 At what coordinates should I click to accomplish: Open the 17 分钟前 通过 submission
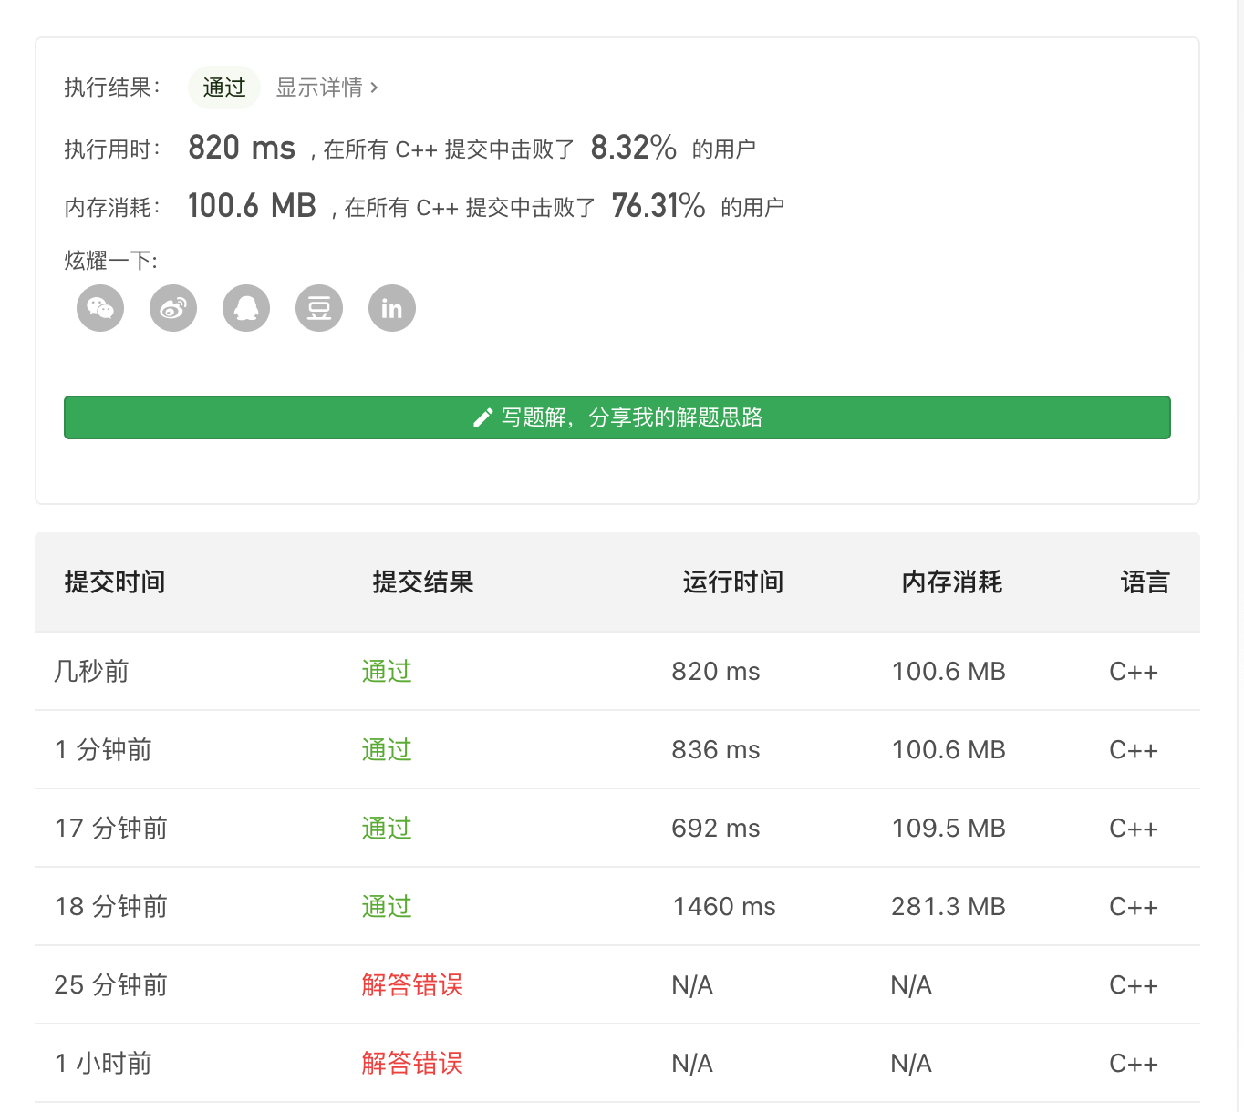[387, 829]
